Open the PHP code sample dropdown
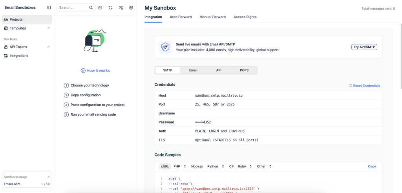Viewport: 402px width, 193px height. tap(179, 166)
